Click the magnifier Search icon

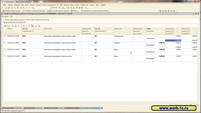pos(33,8)
